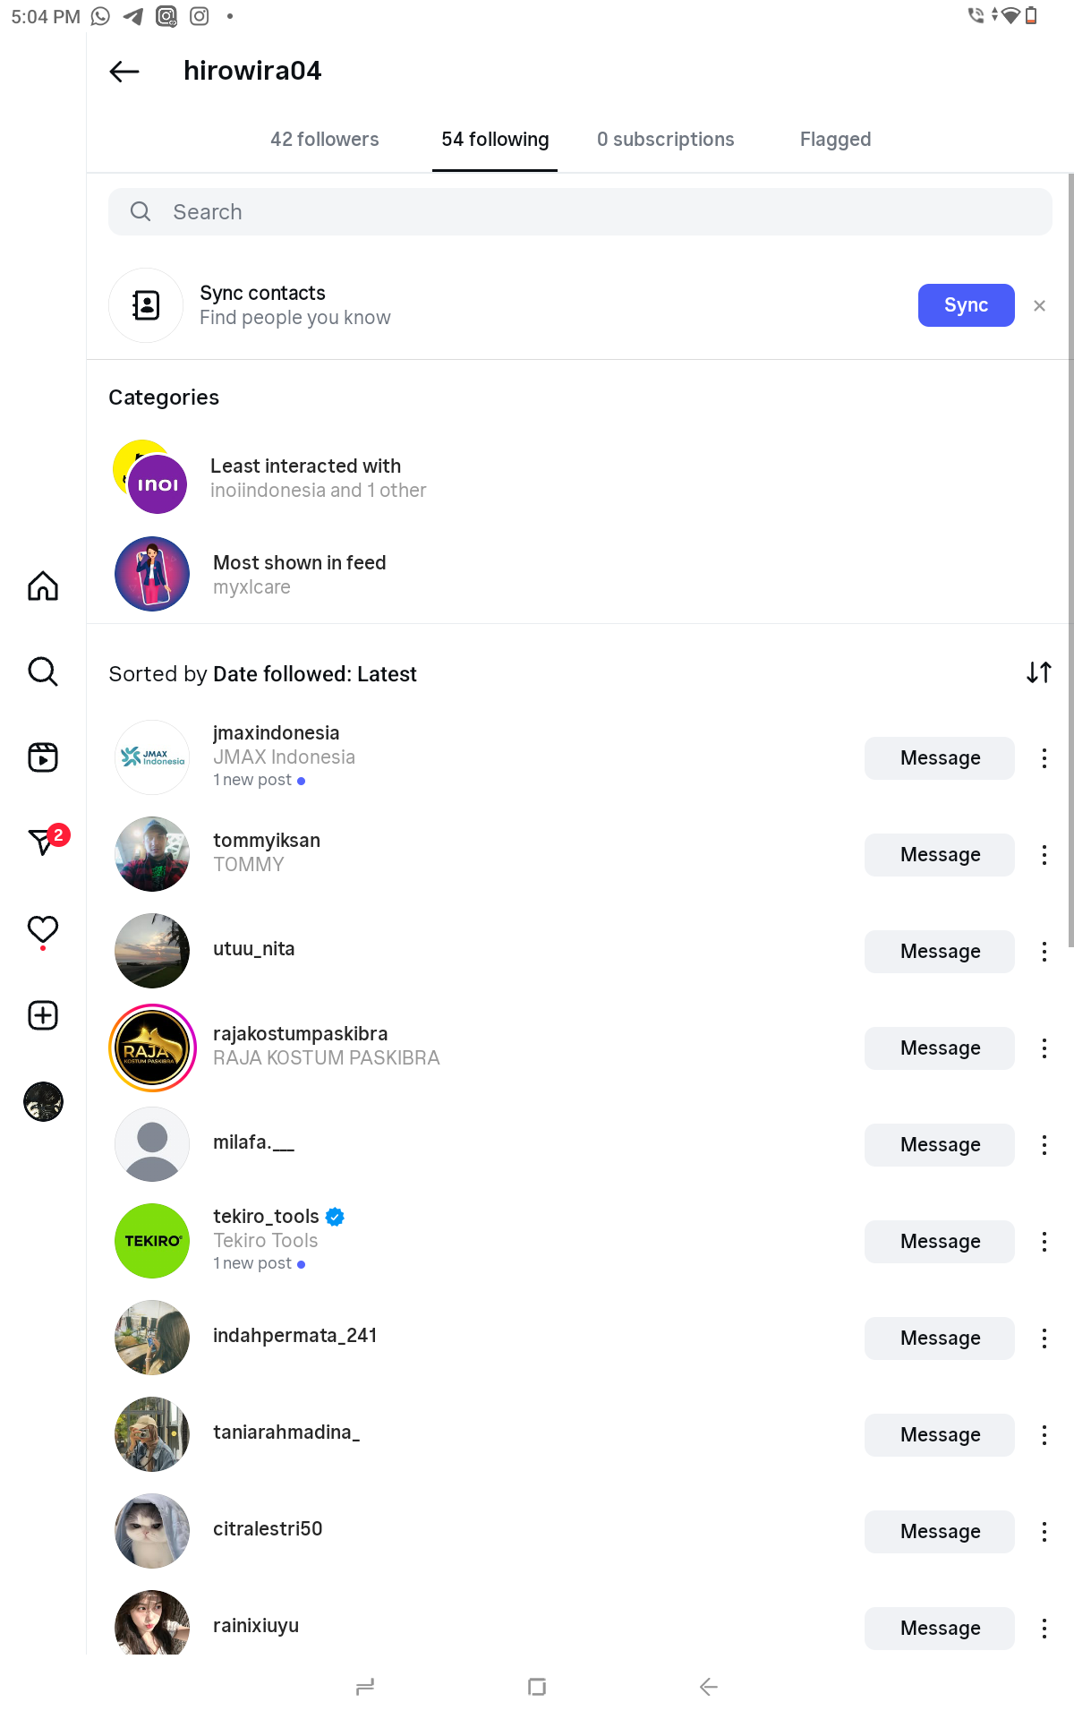Dismiss the Sync contacts suggestion

(1039, 306)
